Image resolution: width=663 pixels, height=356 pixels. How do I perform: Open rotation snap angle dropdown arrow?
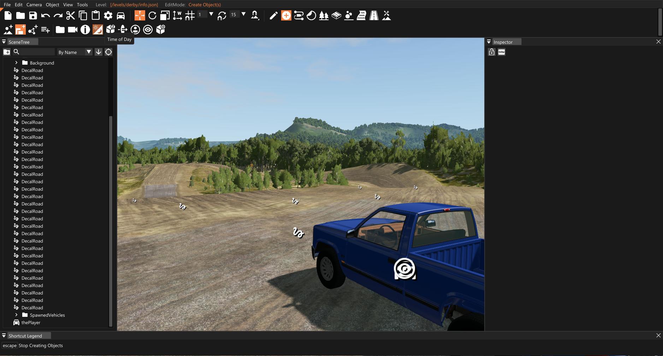[244, 14]
